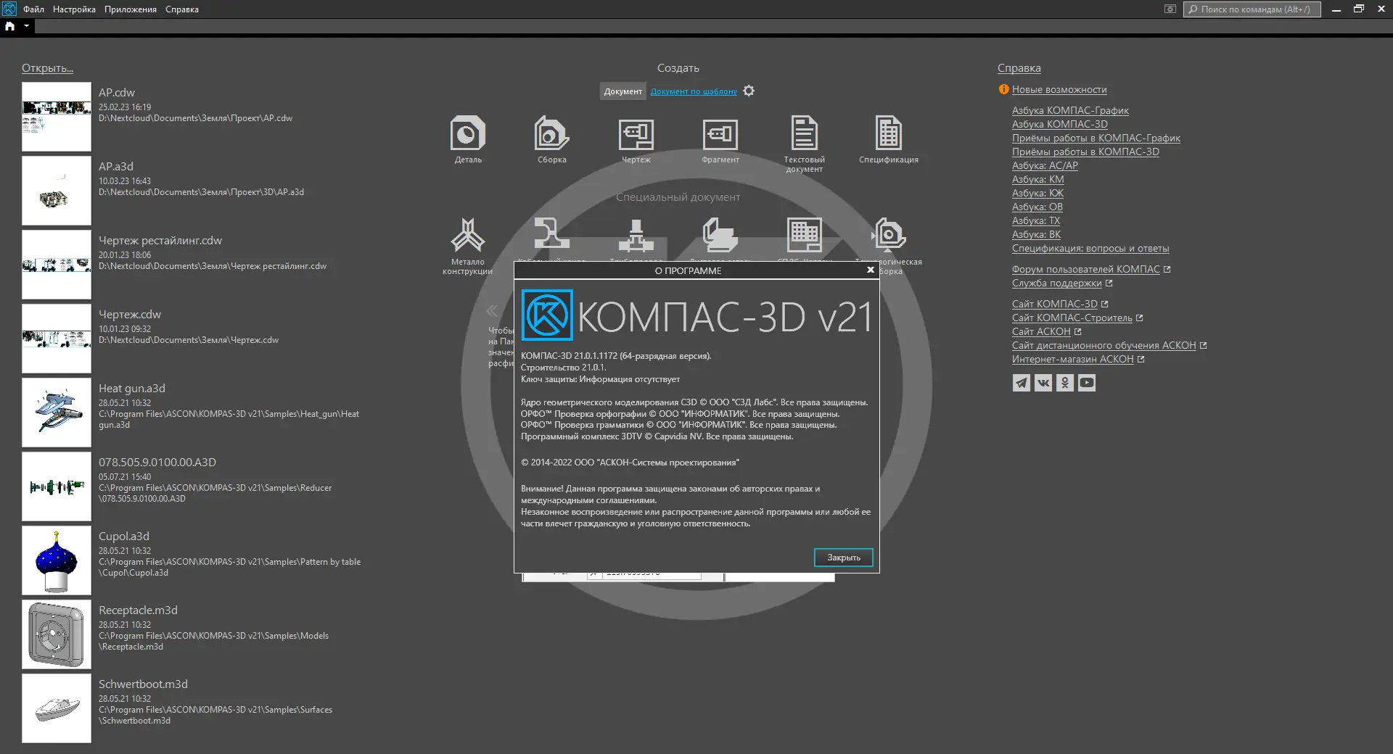Open Приёмы работы в КОМПАС-3D link
The height and width of the screenshot is (754, 1393).
pos(1085,152)
